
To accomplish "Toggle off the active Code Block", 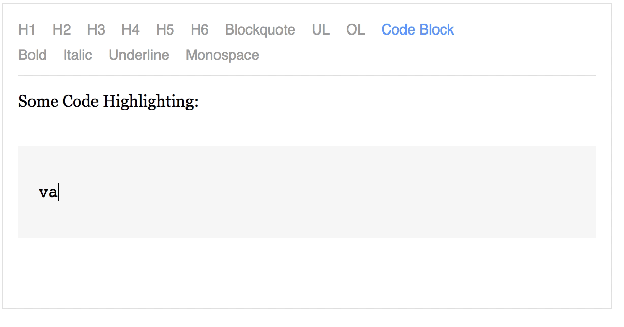I will pos(418,30).
